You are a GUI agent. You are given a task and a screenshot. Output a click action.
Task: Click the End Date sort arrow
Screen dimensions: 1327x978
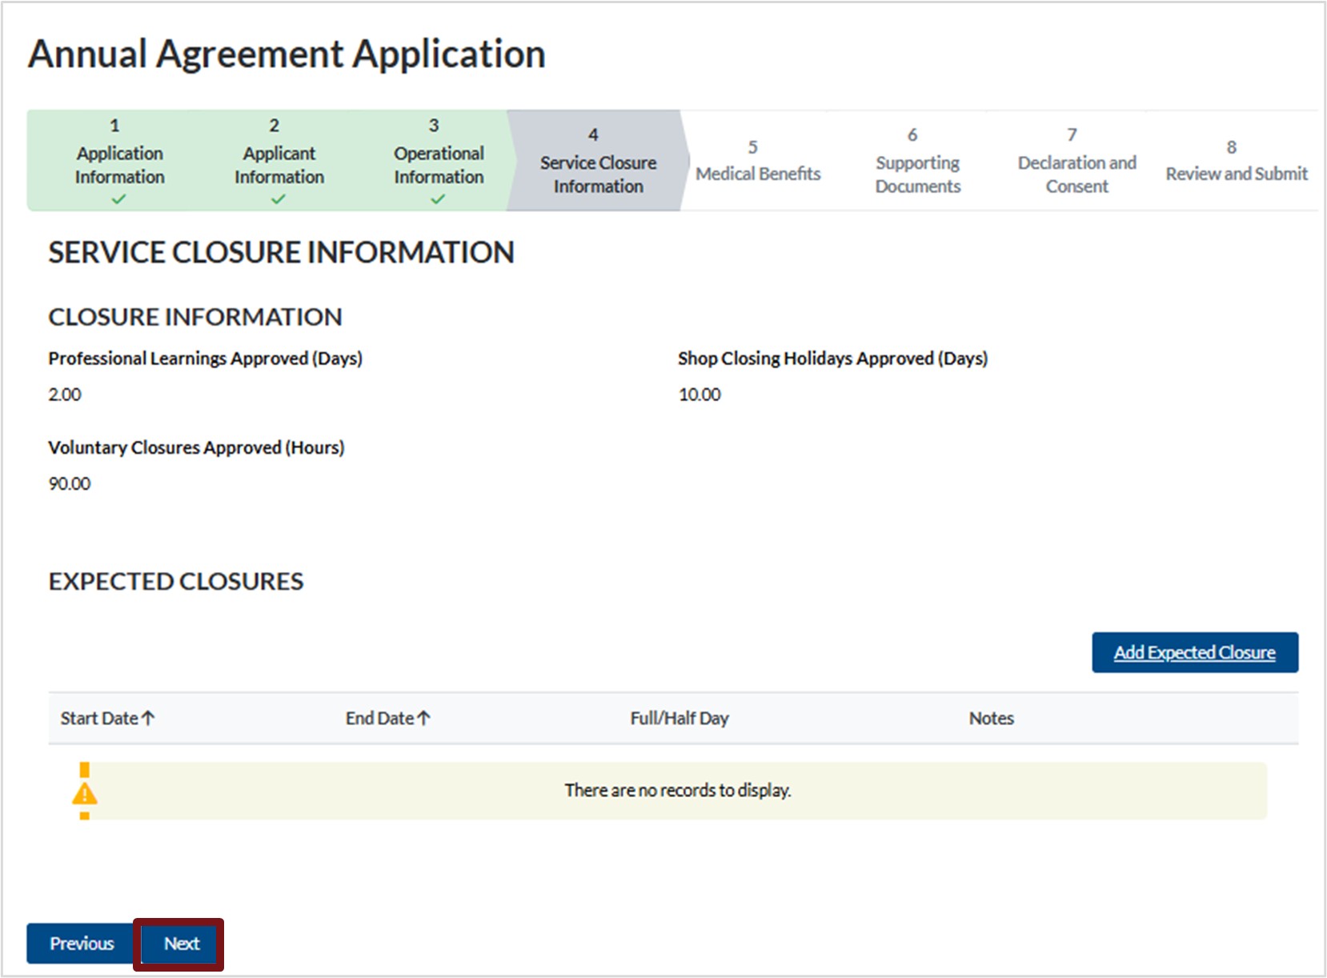point(423,718)
